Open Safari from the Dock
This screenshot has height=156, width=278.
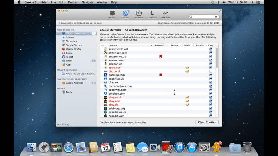(x=68, y=147)
